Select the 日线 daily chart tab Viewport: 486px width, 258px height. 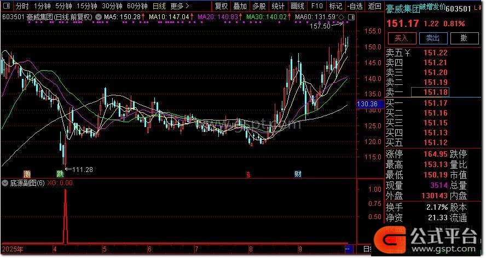[x=159, y=7]
